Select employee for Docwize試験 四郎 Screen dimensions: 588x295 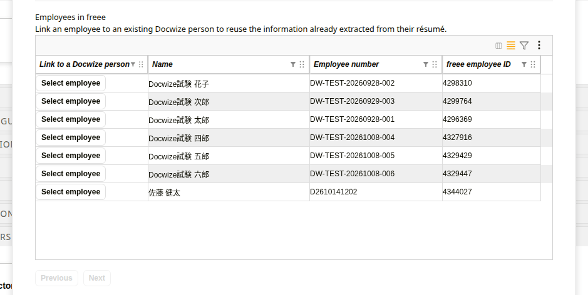coord(71,137)
